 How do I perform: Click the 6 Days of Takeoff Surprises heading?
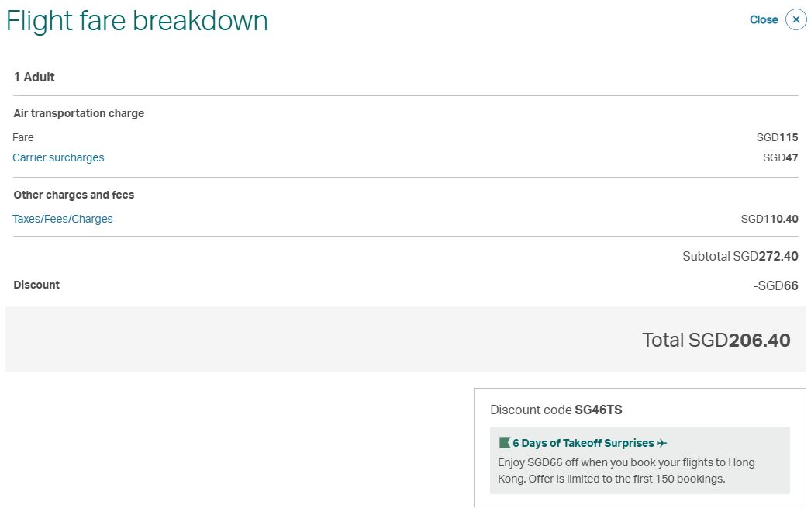click(583, 443)
